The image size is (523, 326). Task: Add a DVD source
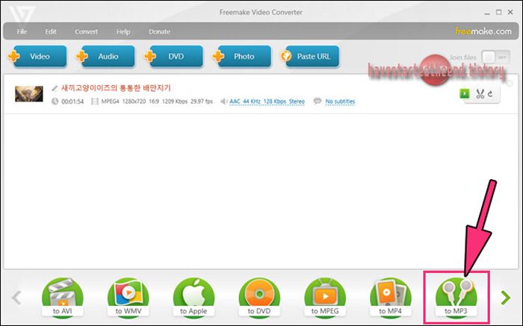[173, 56]
